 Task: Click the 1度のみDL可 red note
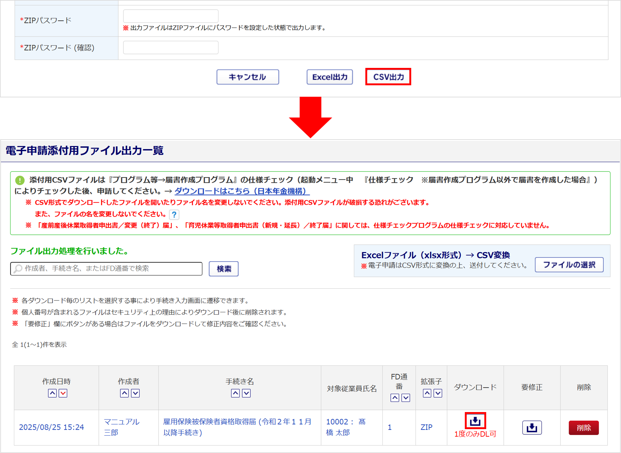click(475, 434)
